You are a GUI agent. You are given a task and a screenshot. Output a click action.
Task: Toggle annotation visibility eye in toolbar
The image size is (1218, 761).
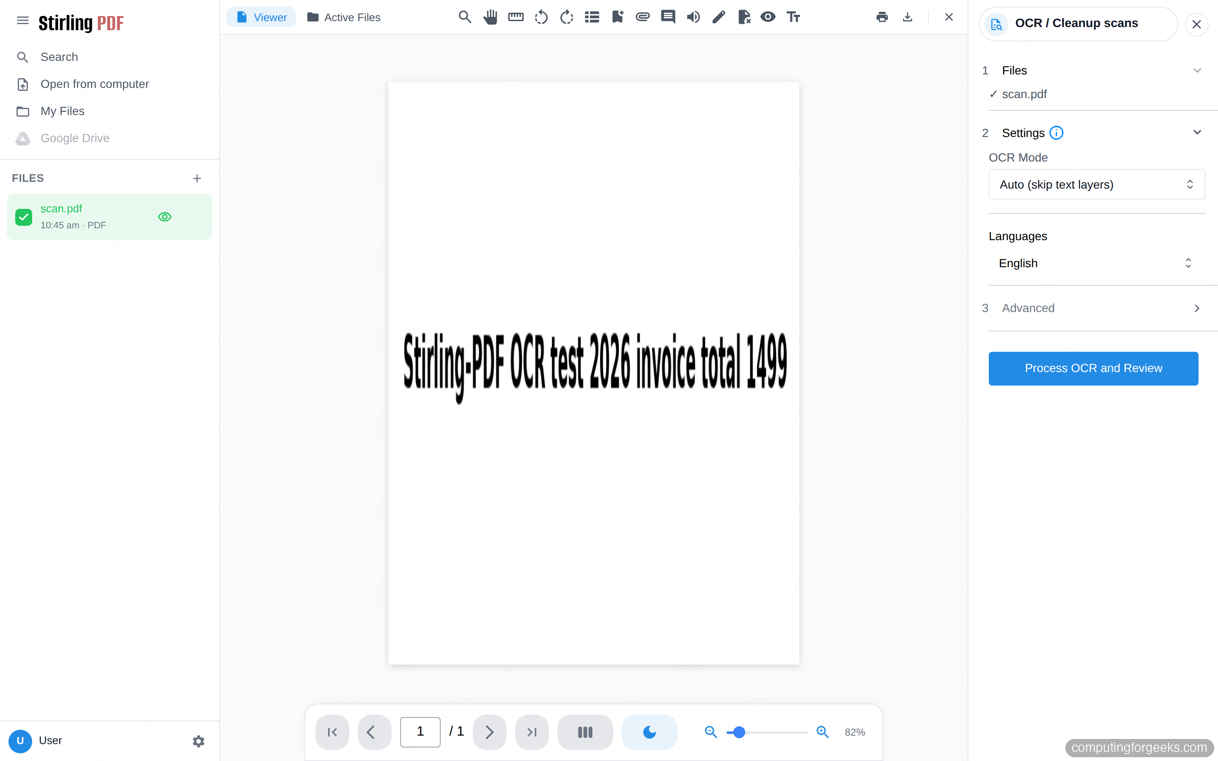pyautogui.click(x=768, y=17)
